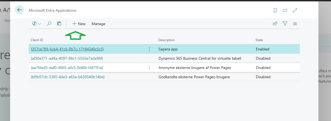The image size is (331, 121).
Task: Create a New application entry
Action: [x=79, y=24]
